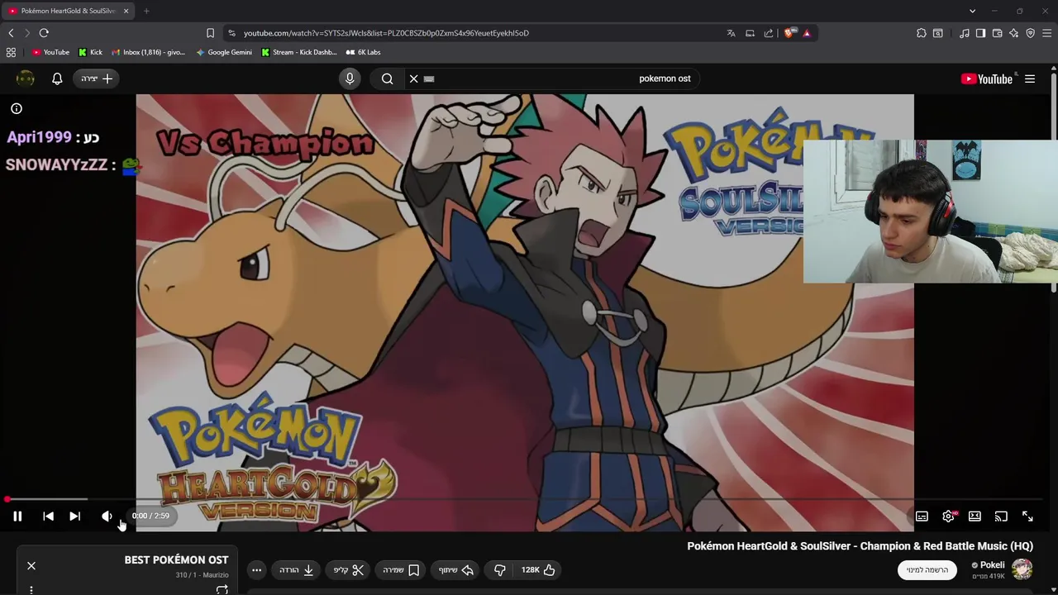Open the 6K Labs bookmark
Image resolution: width=1058 pixels, height=595 pixels.
(363, 52)
